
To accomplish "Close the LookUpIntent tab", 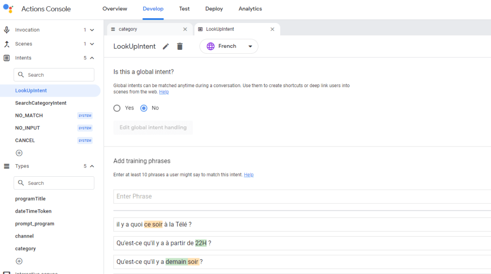I will click(x=272, y=29).
